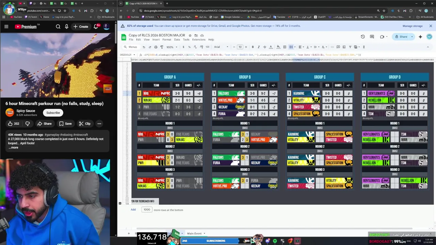
Task: Open the text color picker
Action: click(271, 47)
